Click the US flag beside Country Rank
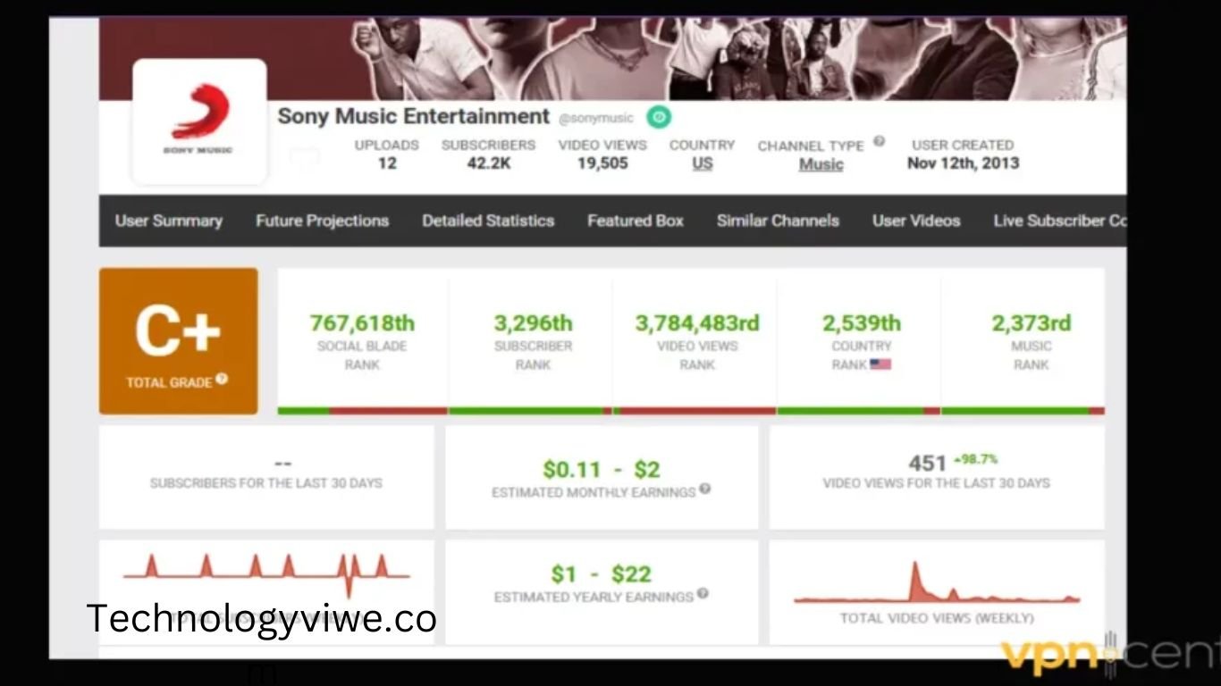This screenshot has width=1221, height=686. pos(880,364)
